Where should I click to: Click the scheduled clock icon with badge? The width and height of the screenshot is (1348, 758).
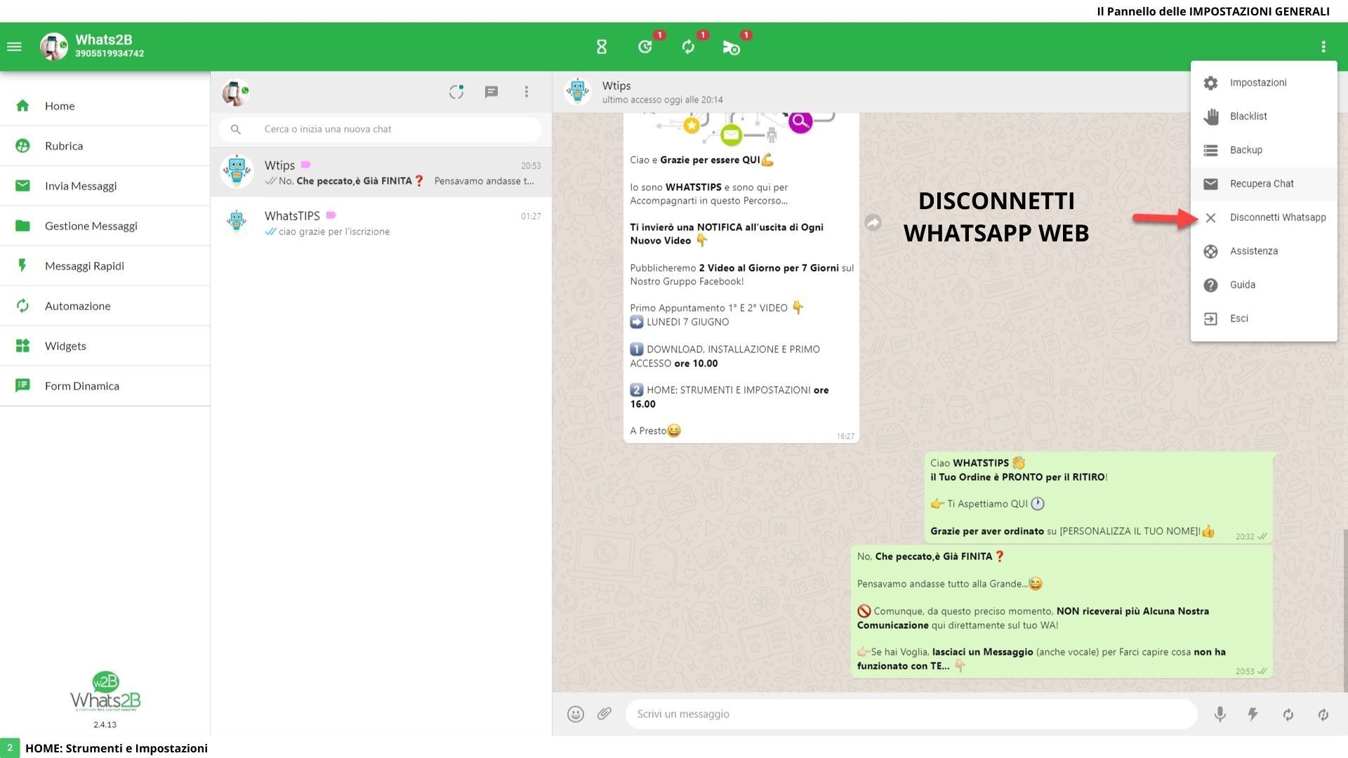click(x=645, y=47)
